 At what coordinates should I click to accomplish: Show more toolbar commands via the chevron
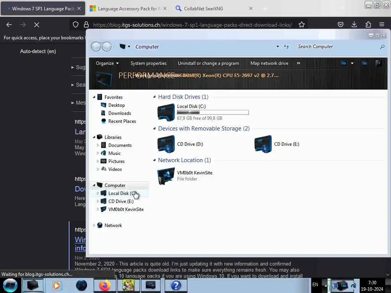pos(299,63)
